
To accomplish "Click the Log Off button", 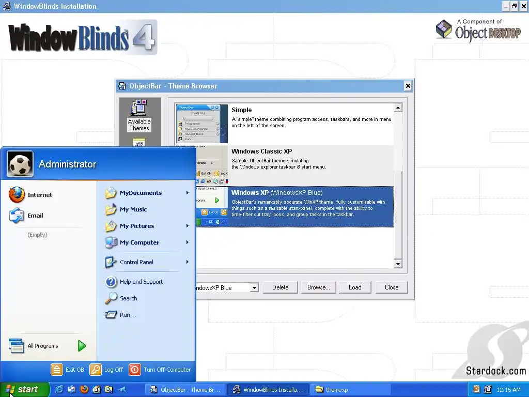I will pos(106,370).
